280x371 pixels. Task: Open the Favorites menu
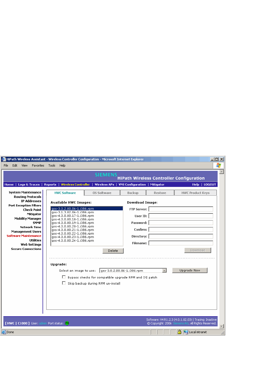tap(38, 165)
